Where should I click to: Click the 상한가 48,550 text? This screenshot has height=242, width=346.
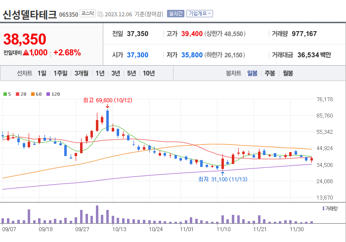point(224,34)
